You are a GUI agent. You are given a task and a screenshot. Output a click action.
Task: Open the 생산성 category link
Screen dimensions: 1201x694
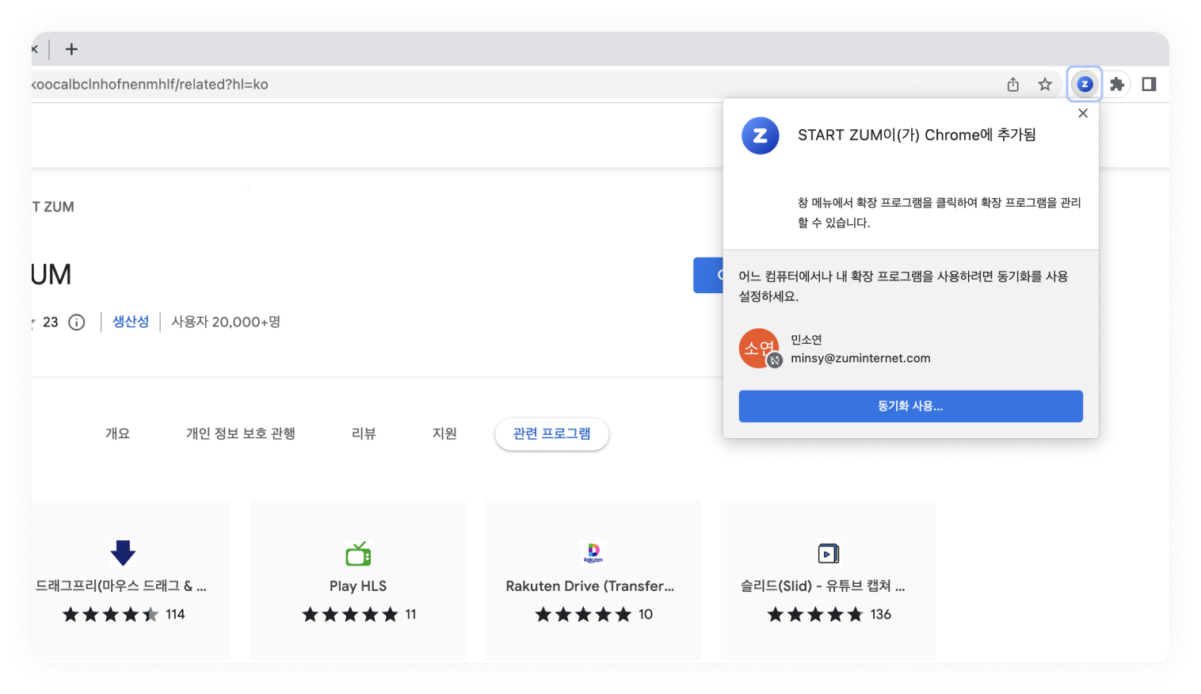click(130, 322)
